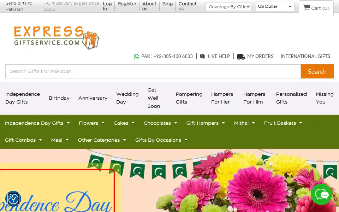Open the Personalised Gifts category
This screenshot has width=339, height=212.
[x=291, y=98]
